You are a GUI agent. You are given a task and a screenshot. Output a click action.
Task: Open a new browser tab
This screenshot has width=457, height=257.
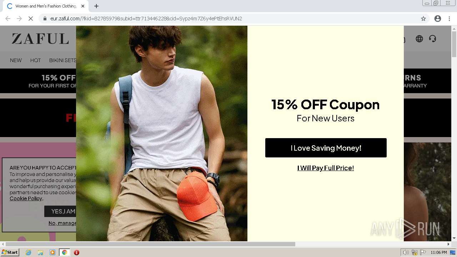coord(96,6)
